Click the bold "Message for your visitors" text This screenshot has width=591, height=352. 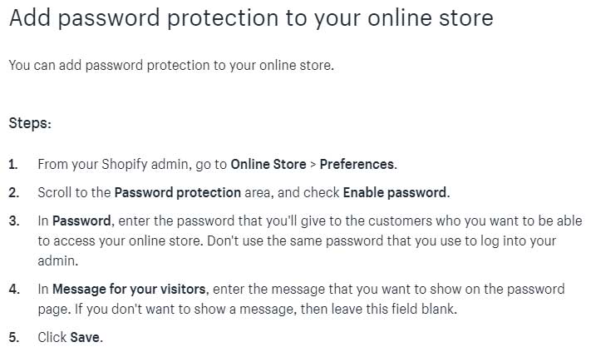[129, 290]
